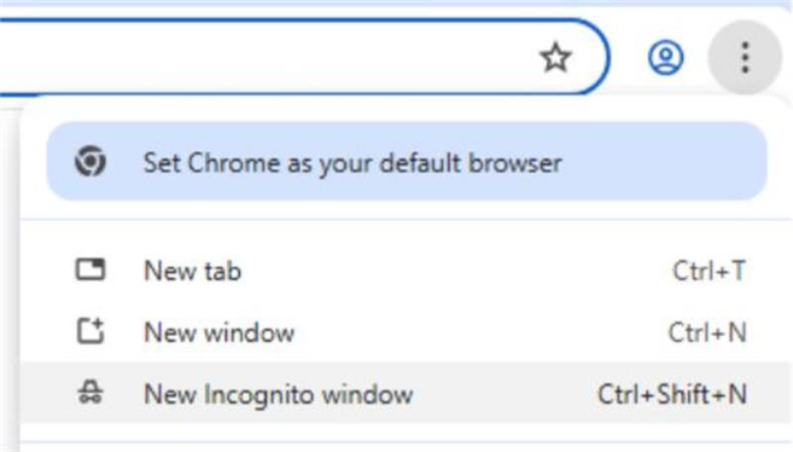Bookmark this page with the star icon
Viewport: 793px width, 452px height.
(x=555, y=58)
